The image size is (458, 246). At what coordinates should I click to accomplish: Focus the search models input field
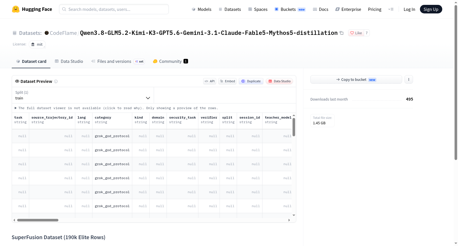(x=114, y=9)
